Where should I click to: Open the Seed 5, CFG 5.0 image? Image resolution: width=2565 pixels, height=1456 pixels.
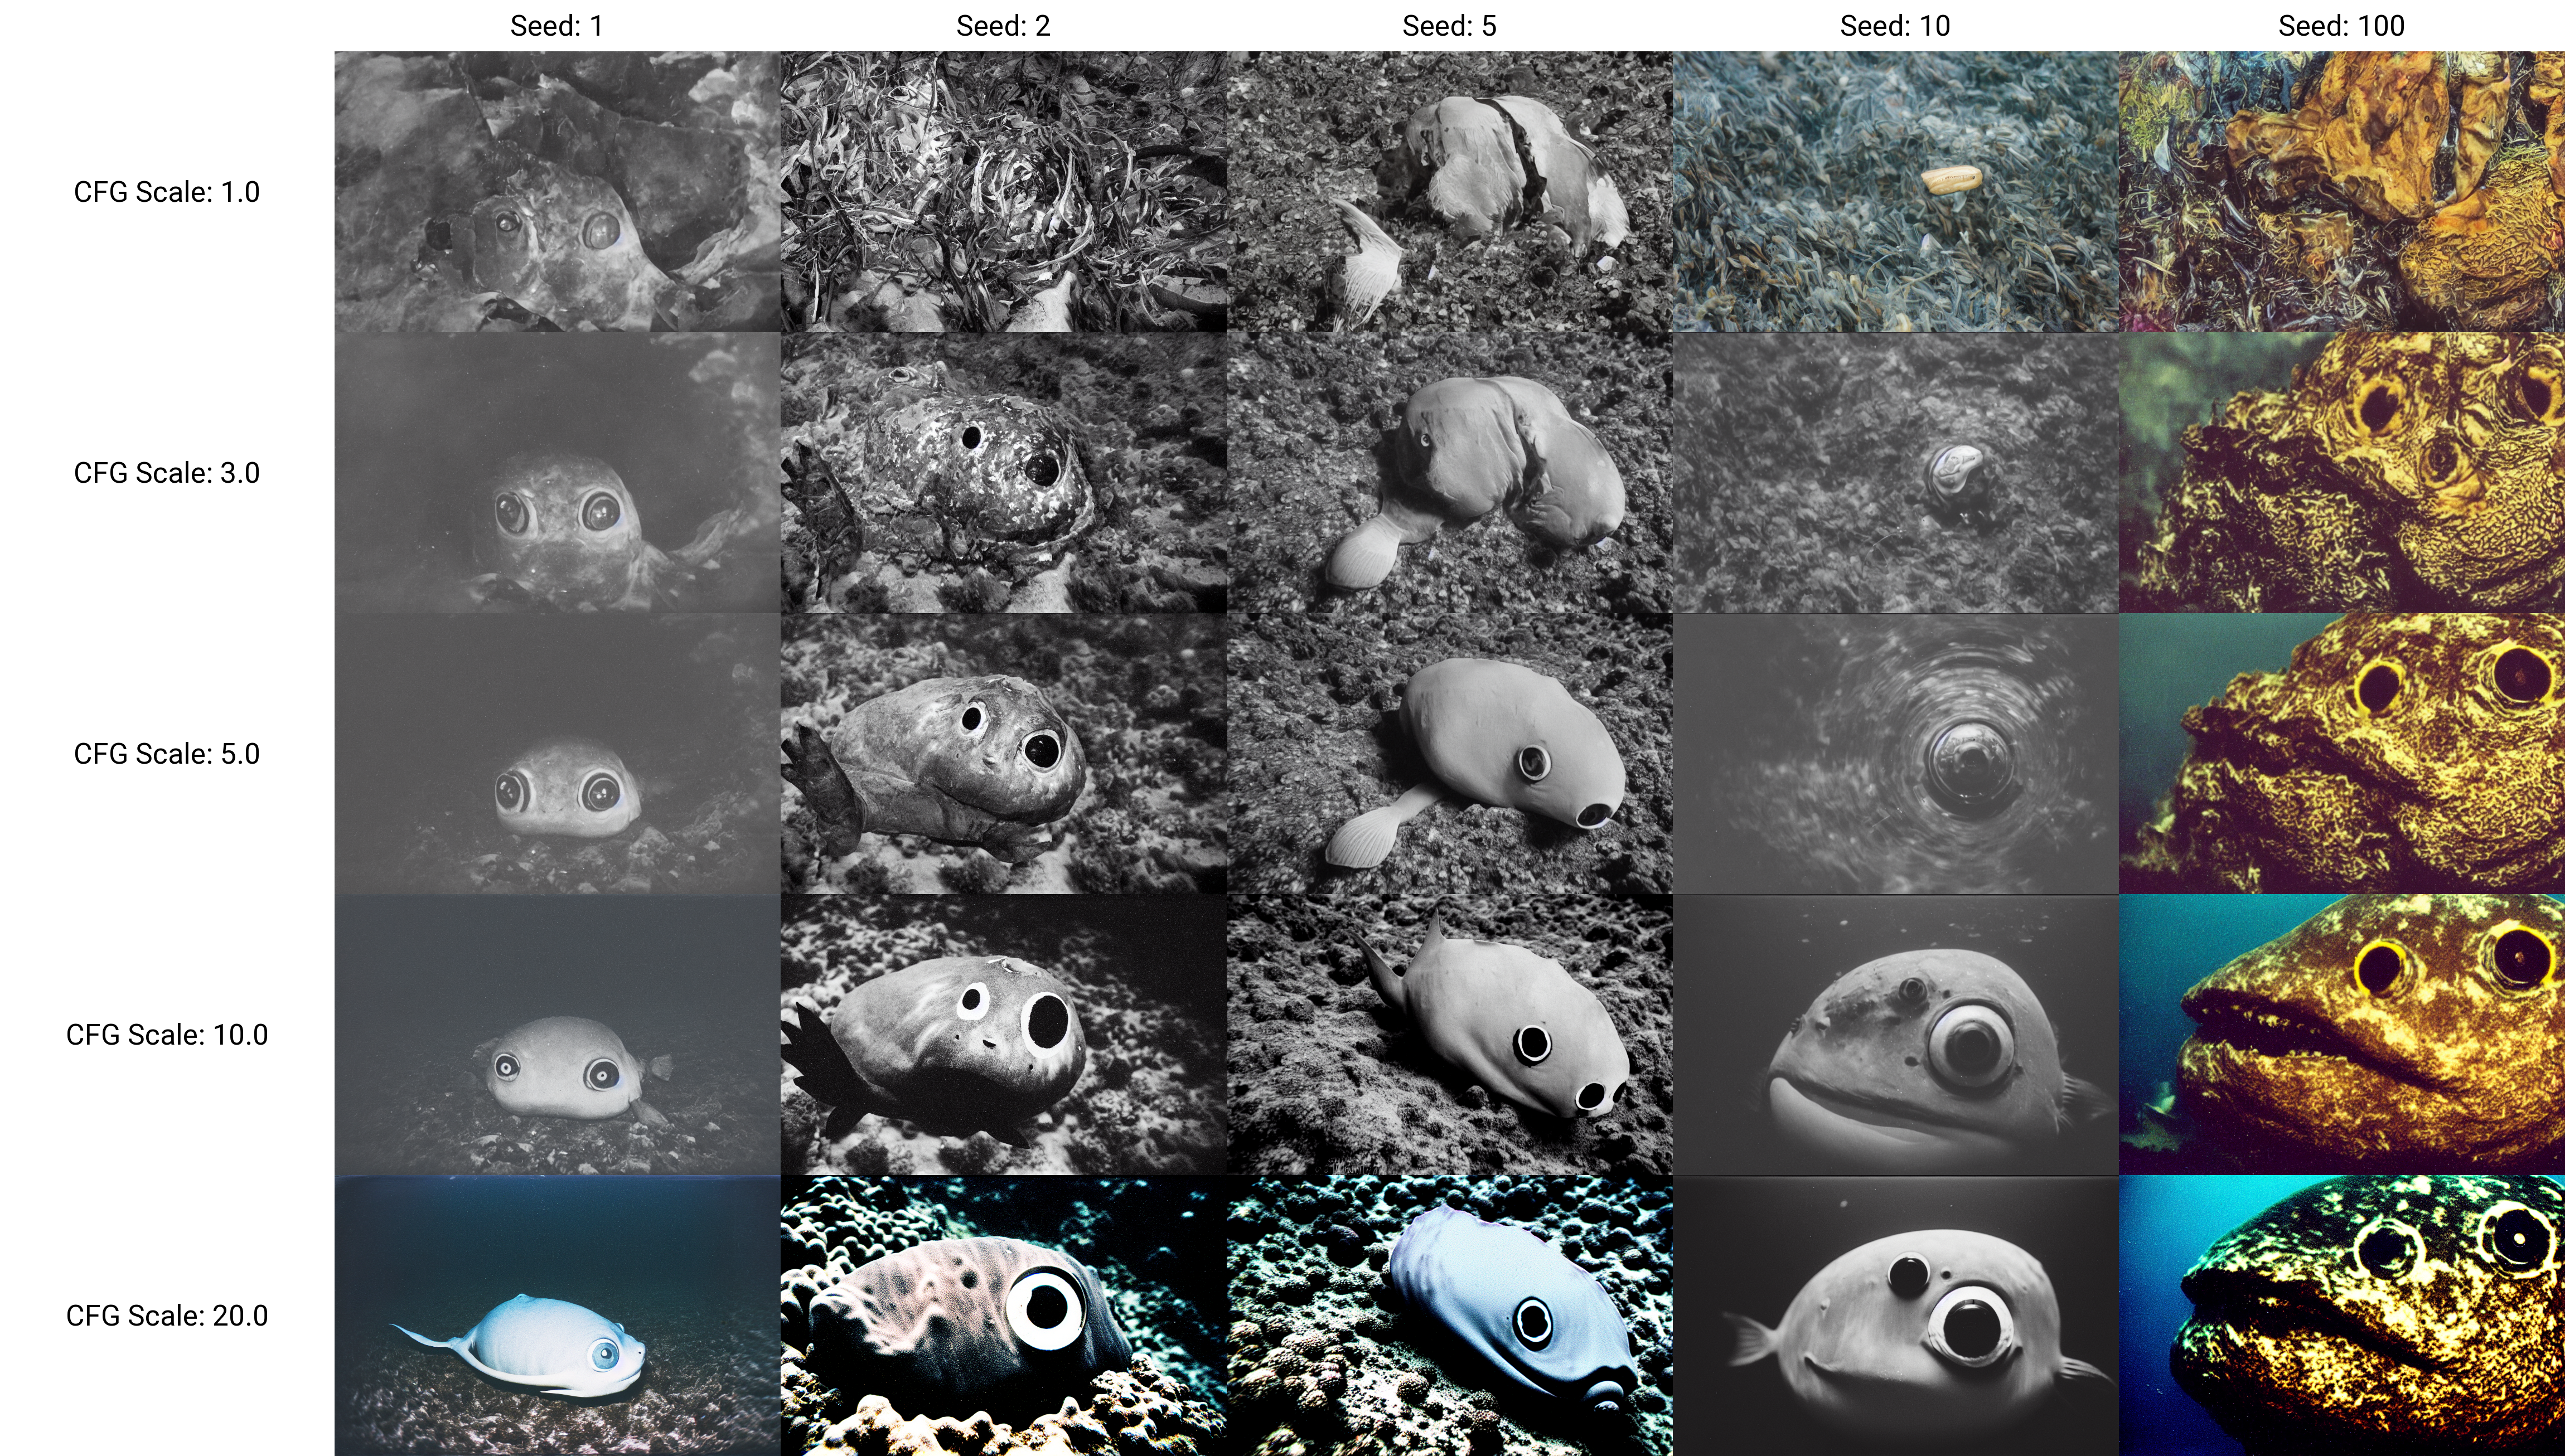pos(1449,753)
